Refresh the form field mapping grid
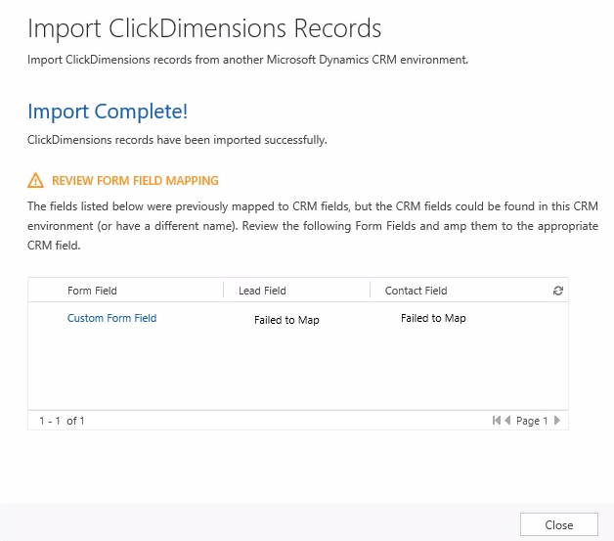614x541 pixels. coord(558,291)
